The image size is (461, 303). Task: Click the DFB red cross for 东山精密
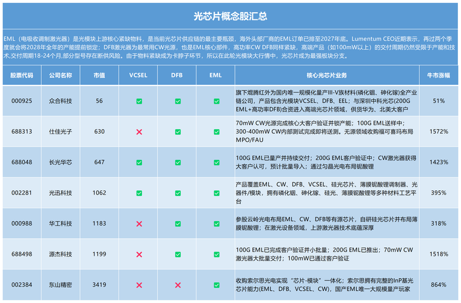(x=178, y=285)
